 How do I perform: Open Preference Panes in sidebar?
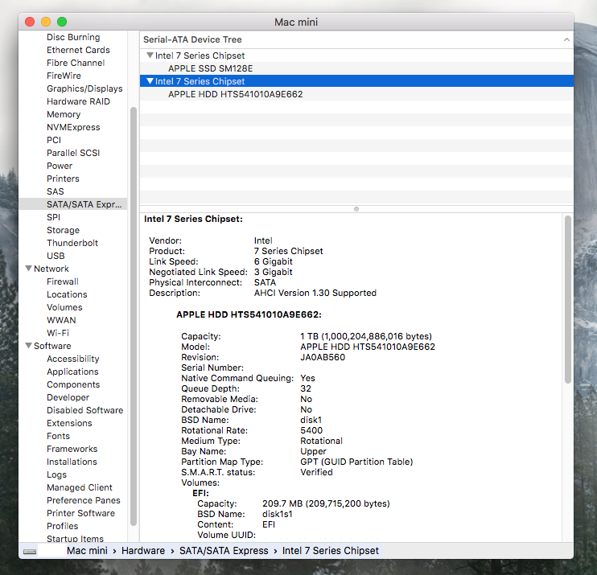click(x=84, y=500)
